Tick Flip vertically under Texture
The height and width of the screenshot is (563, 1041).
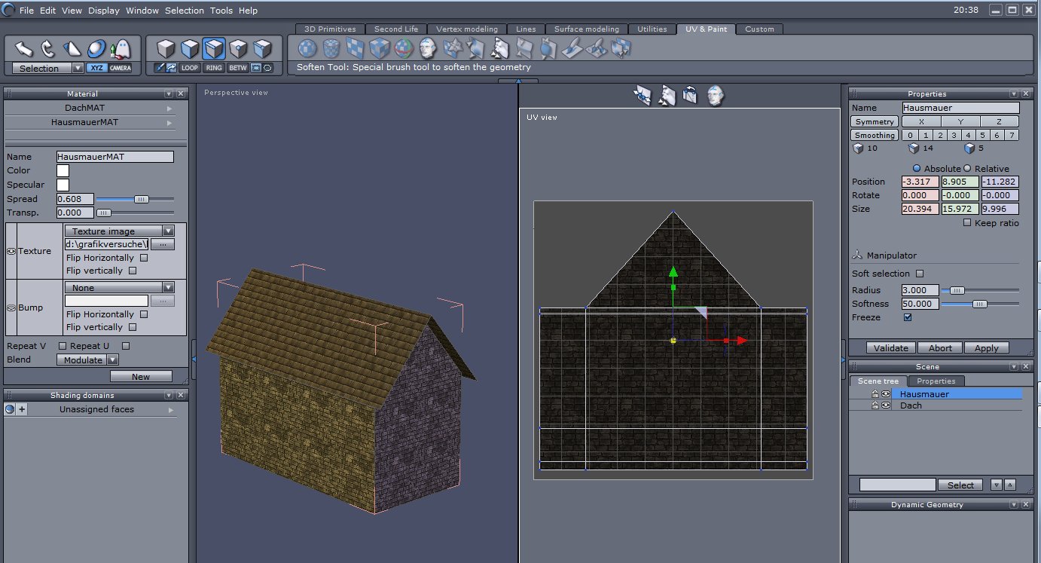pyautogui.click(x=133, y=271)
